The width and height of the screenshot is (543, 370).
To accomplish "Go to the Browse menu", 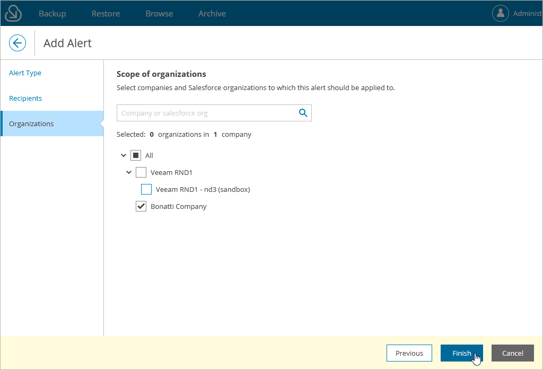I will point(159,14).
